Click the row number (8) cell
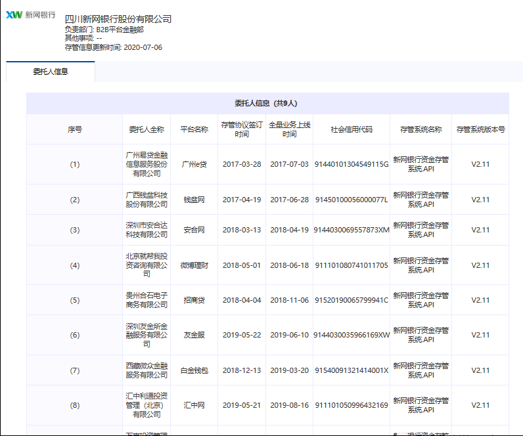The height and width of the screenshot is (436, 523). pos(75,405)
